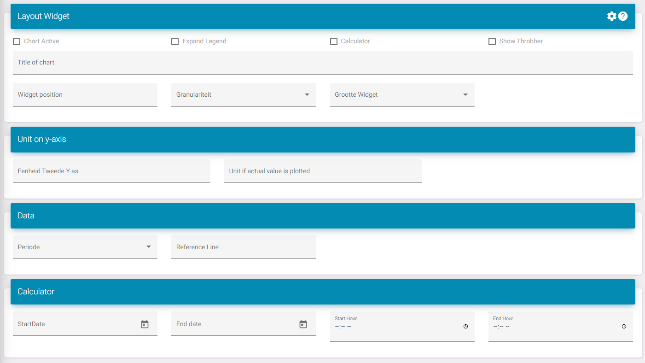Focus the Widget position input
The image size is (645, 363).
click(x=85, y=95)
